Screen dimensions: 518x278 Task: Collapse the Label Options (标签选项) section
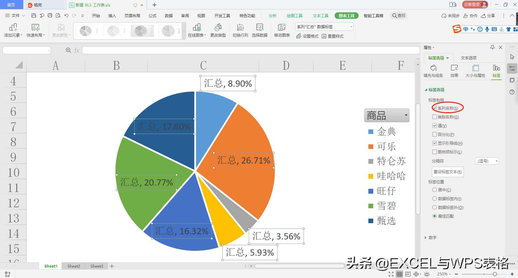[x=426, y=90]
